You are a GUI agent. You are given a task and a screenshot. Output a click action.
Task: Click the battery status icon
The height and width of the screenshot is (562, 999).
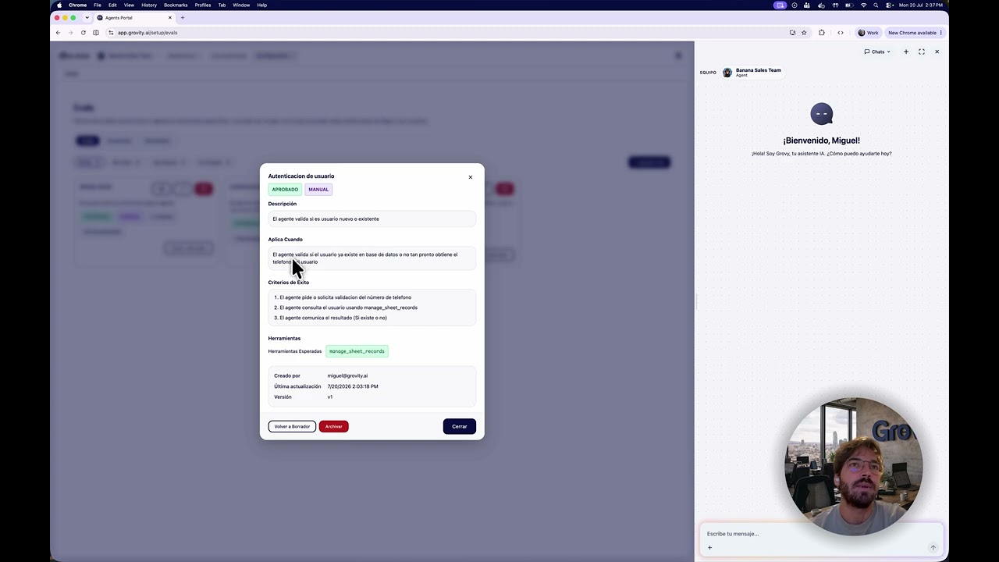(x=848, y=5)
